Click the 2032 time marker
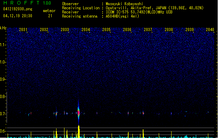The image size is (218, 138). tap(44, 30)
